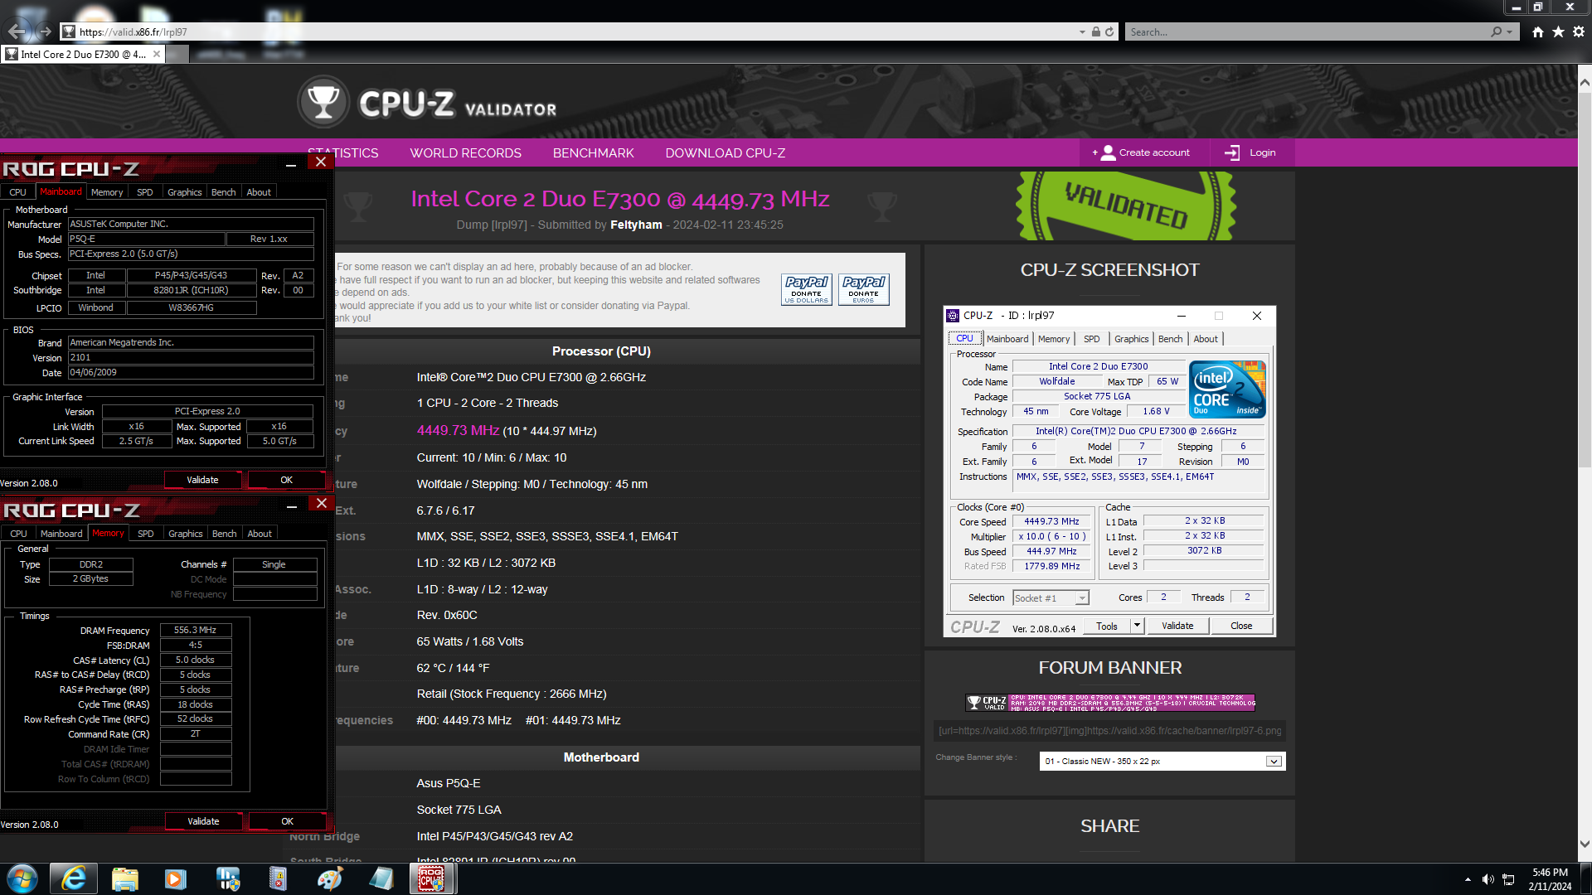Click the volume speaker tray icon
The width and height of the screenshot is (1592, 895).
(x=1488, y=879)
